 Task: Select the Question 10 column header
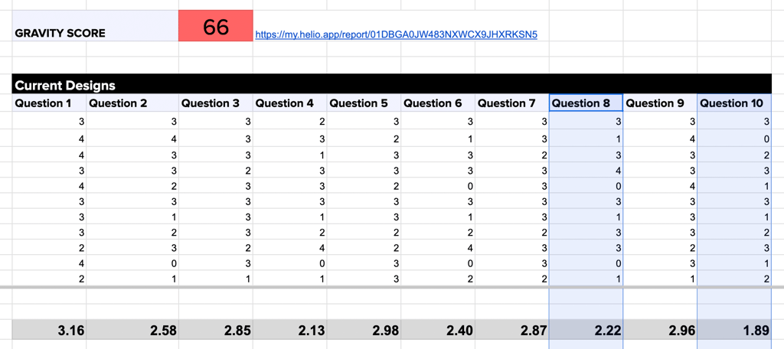coord(734,103)
